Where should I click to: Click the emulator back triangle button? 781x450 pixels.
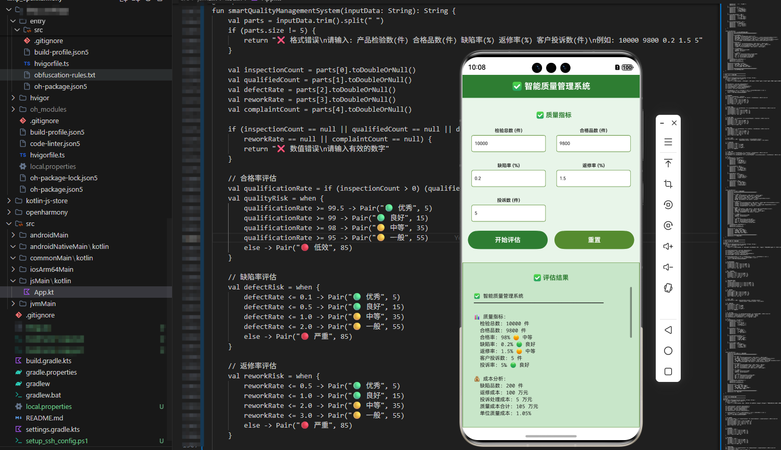coord(668,330)
